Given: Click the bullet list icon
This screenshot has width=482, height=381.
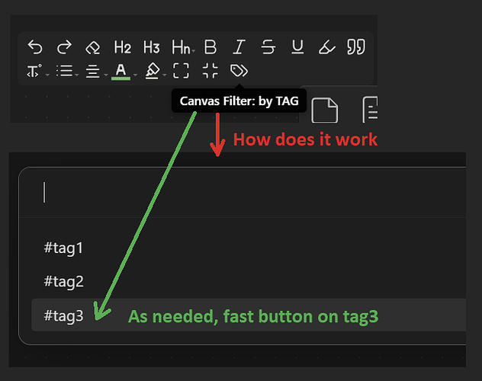Looking at the screenshot, I should pyautogui.click(x=64, y=71).
